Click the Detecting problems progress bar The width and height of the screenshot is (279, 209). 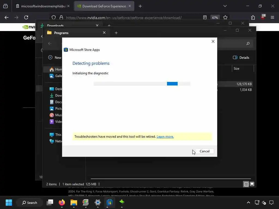[x=142, y=84]
